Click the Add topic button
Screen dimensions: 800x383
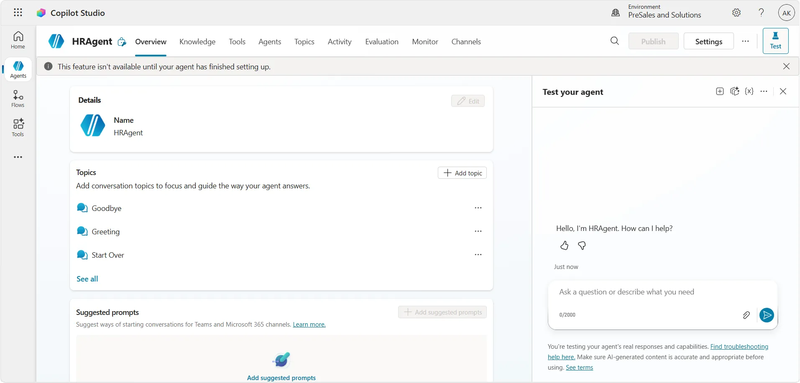pos(462,173)
